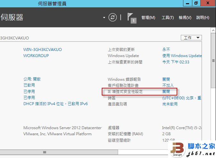Click the 尚未啟用 product ID link
The image size is (216, 158).
point(170,104)
